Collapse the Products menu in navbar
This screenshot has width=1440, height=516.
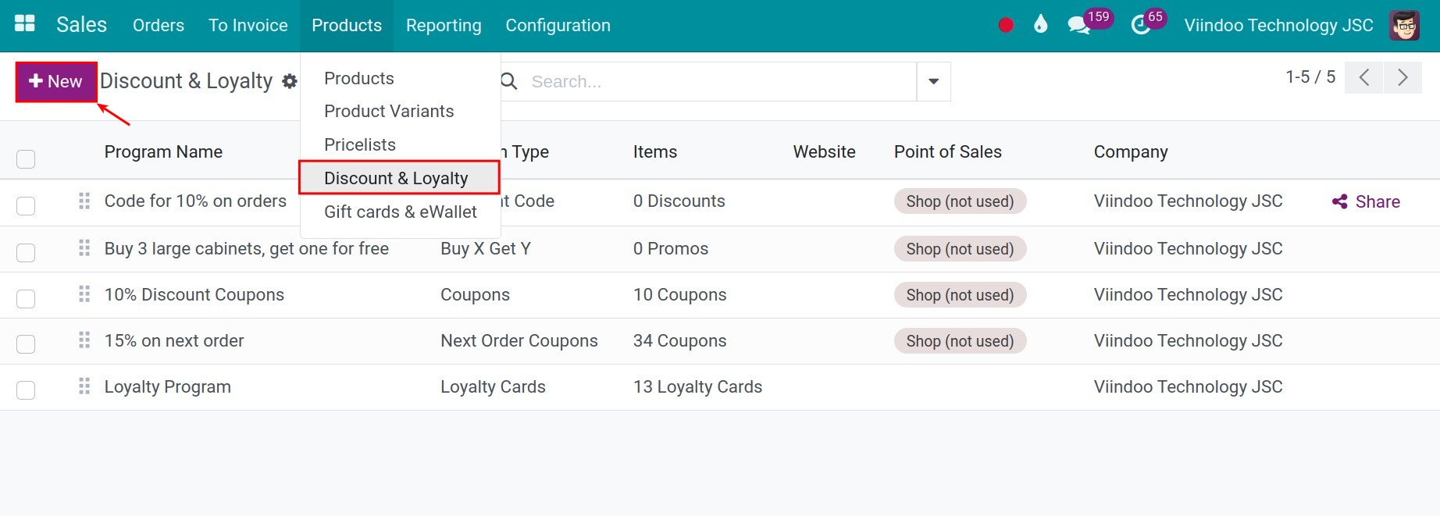[x=347, y=25]
